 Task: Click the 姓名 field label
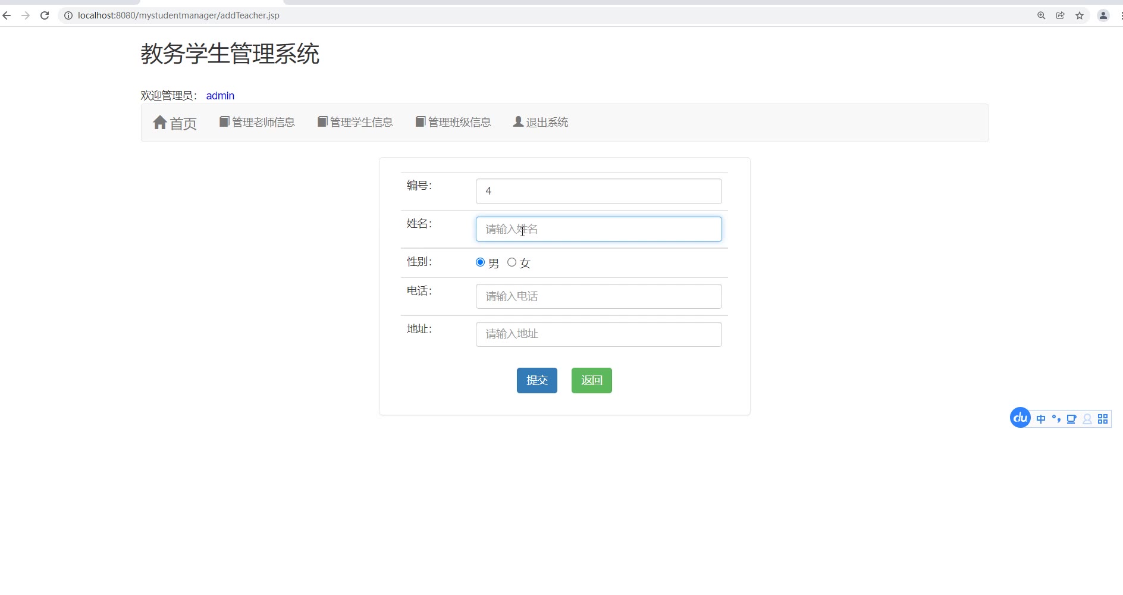point(419,224)
